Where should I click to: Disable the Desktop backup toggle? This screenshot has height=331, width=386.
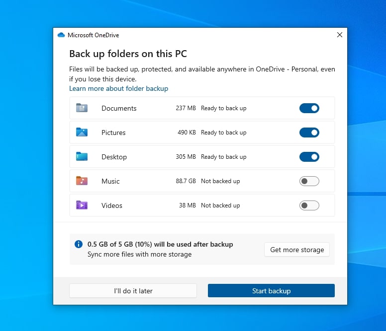click(309, 157)
